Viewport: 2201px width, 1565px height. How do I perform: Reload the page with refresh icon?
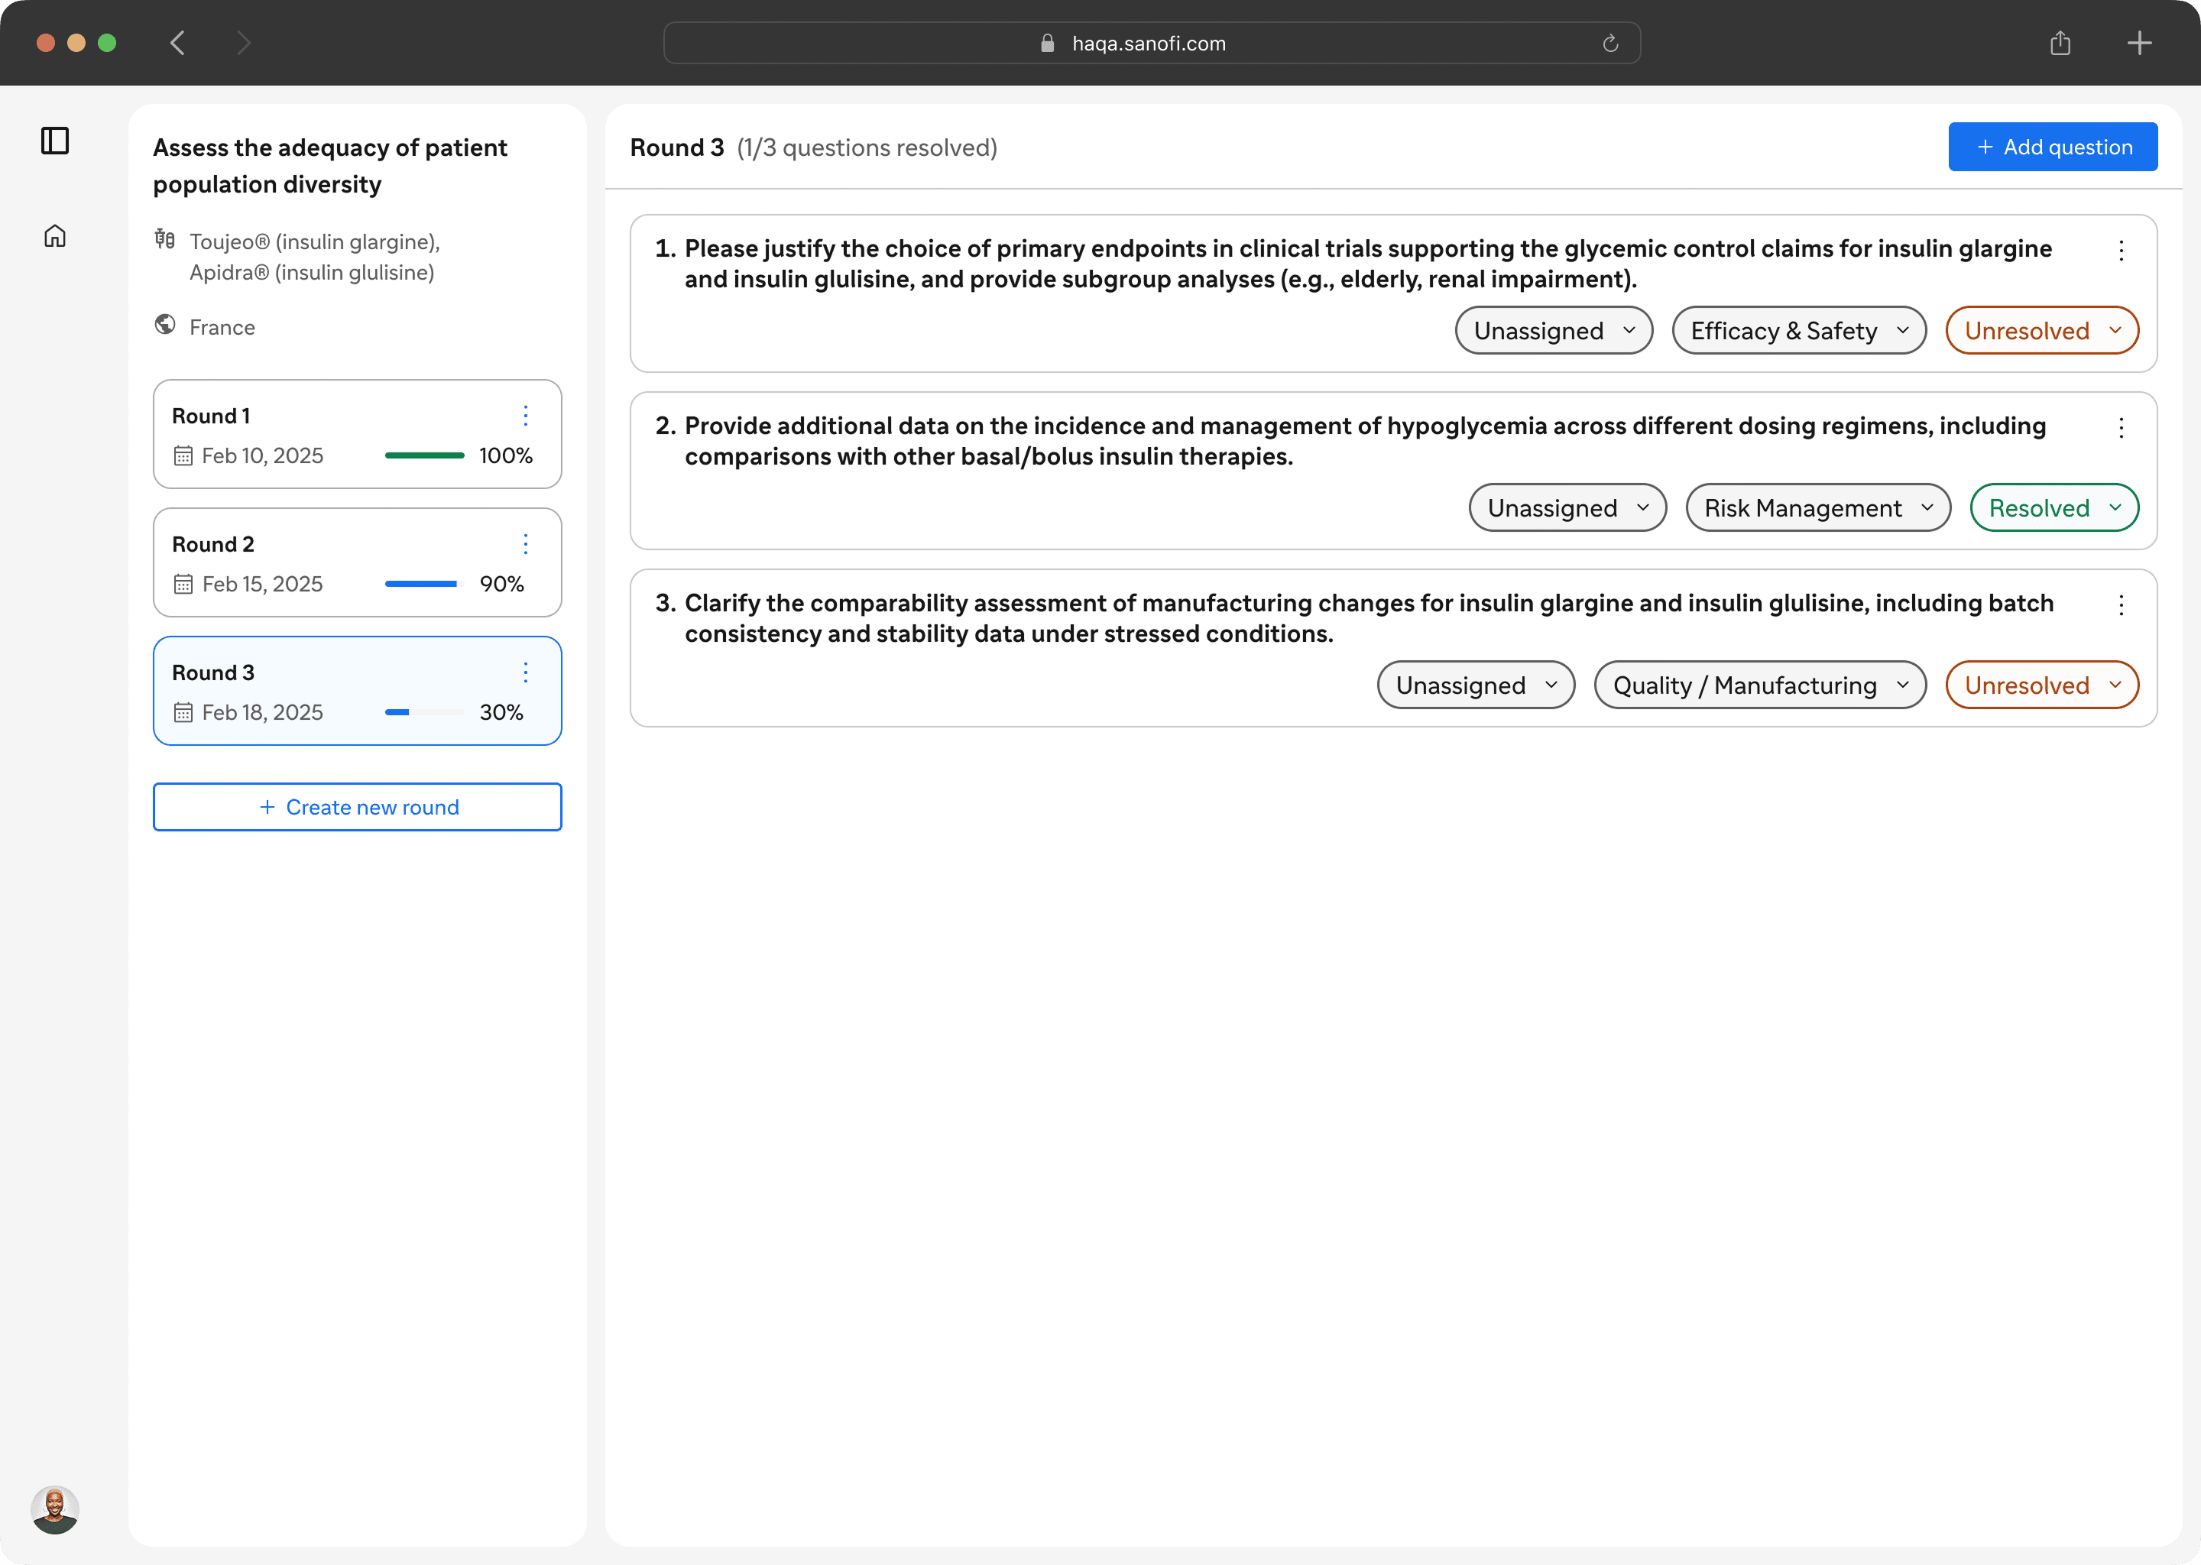(1609, 44)
